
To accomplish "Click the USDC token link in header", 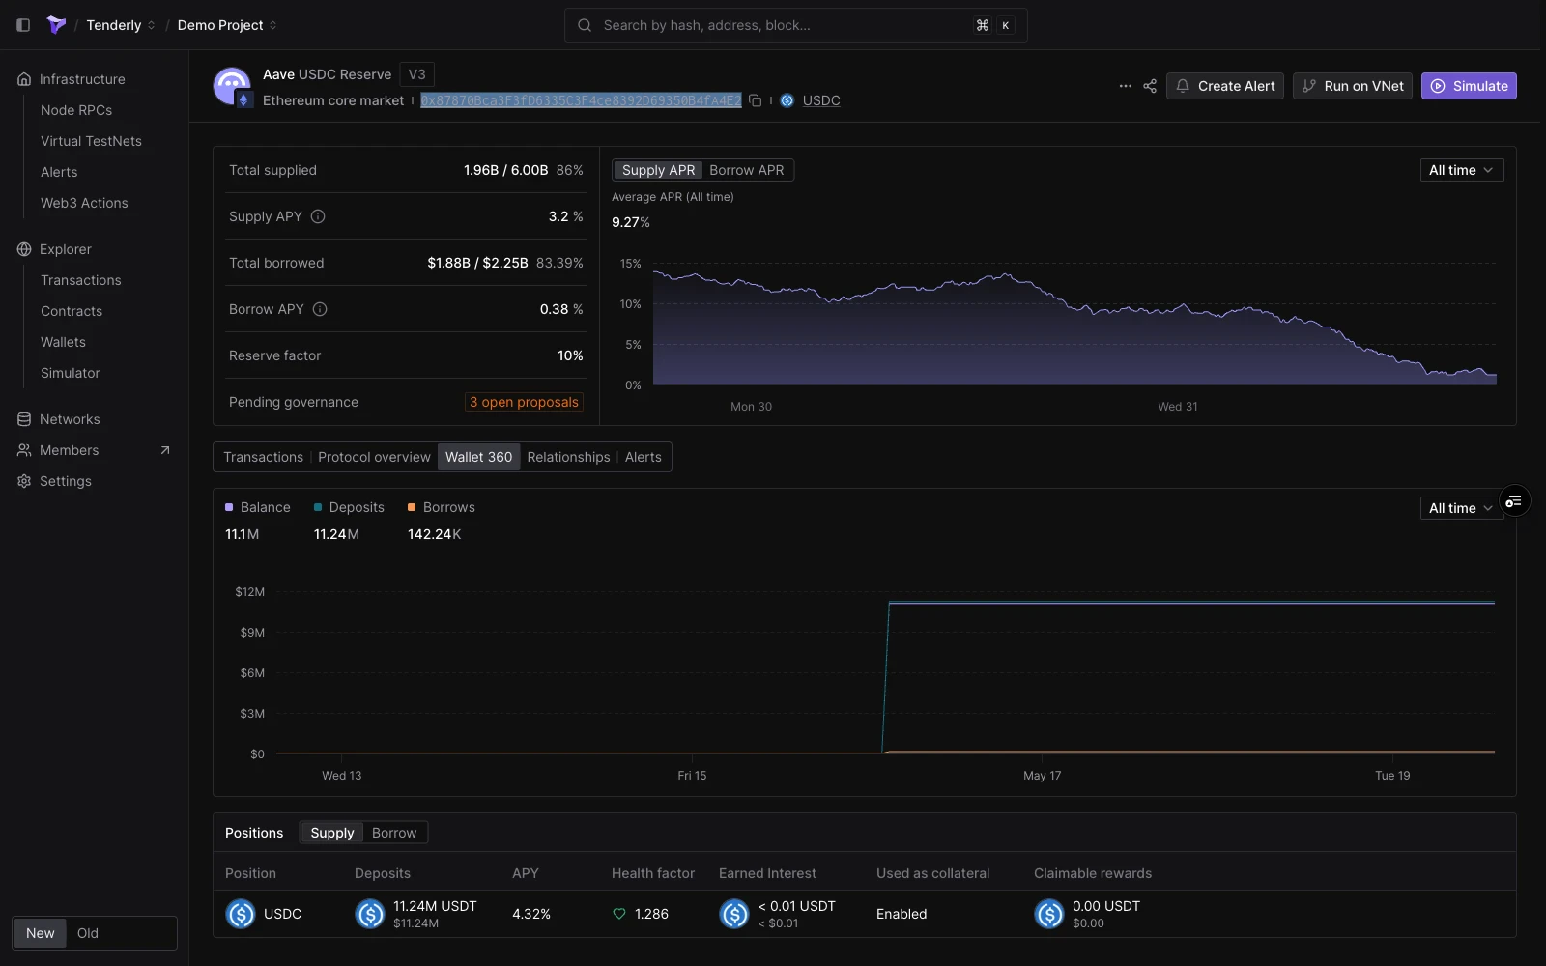I will click(x=821, y=100).
